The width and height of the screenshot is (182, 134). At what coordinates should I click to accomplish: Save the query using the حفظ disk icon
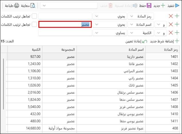coord(149,5)
